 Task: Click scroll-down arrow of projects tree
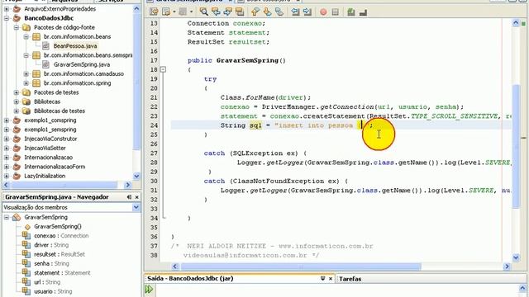tap(136, 176)
